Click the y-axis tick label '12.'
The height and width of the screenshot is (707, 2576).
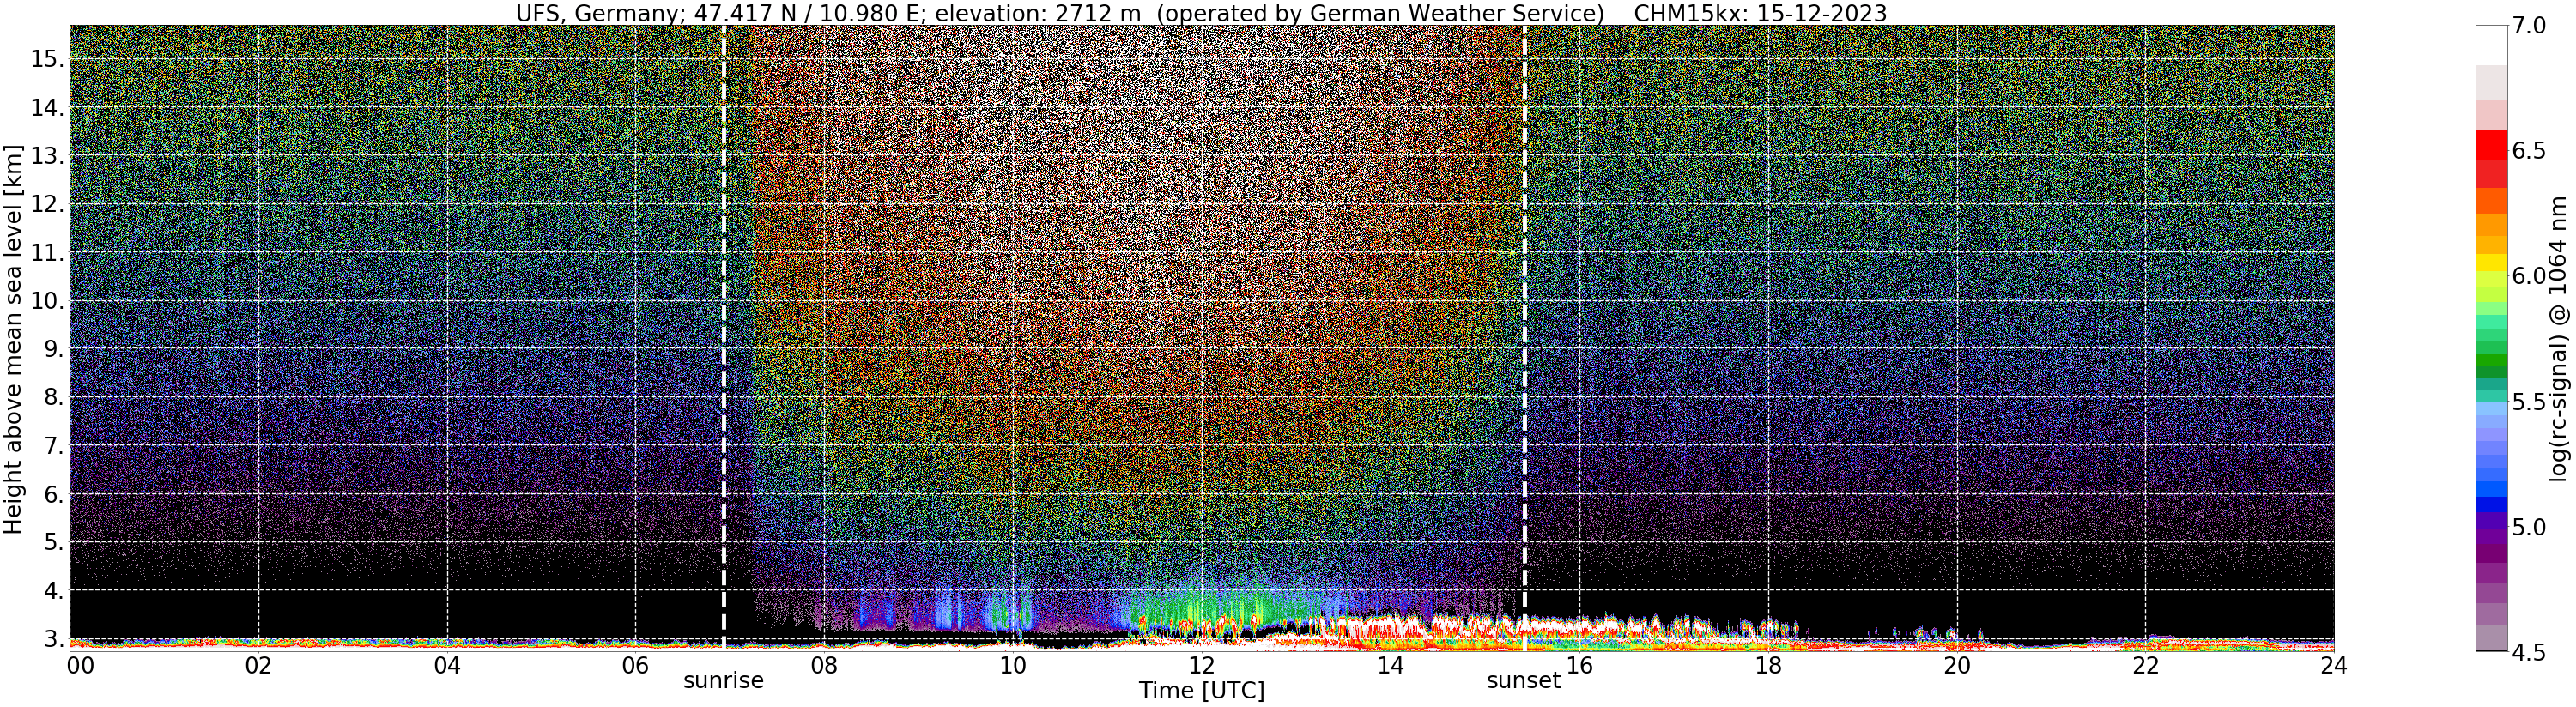47,204
